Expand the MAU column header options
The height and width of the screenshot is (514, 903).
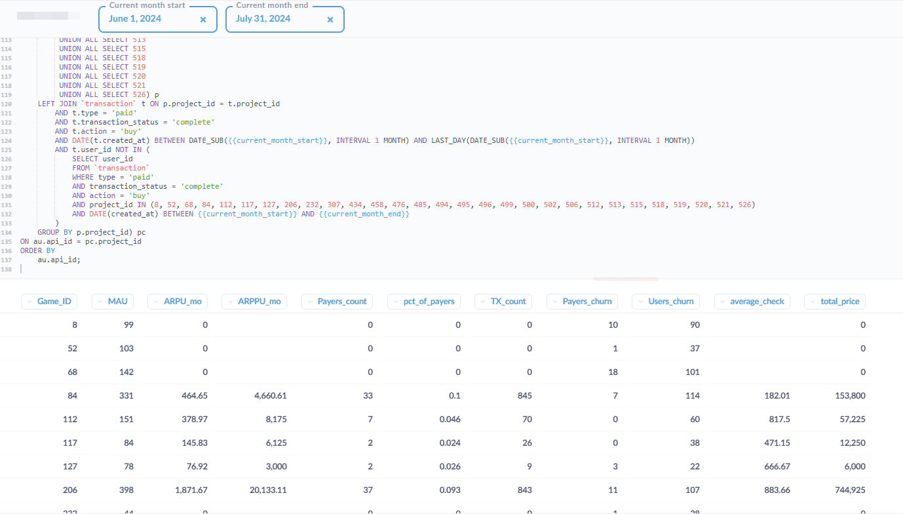click(113, 302)
